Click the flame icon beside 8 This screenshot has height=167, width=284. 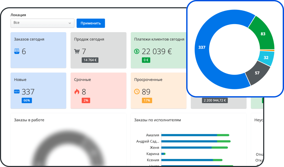77,92
